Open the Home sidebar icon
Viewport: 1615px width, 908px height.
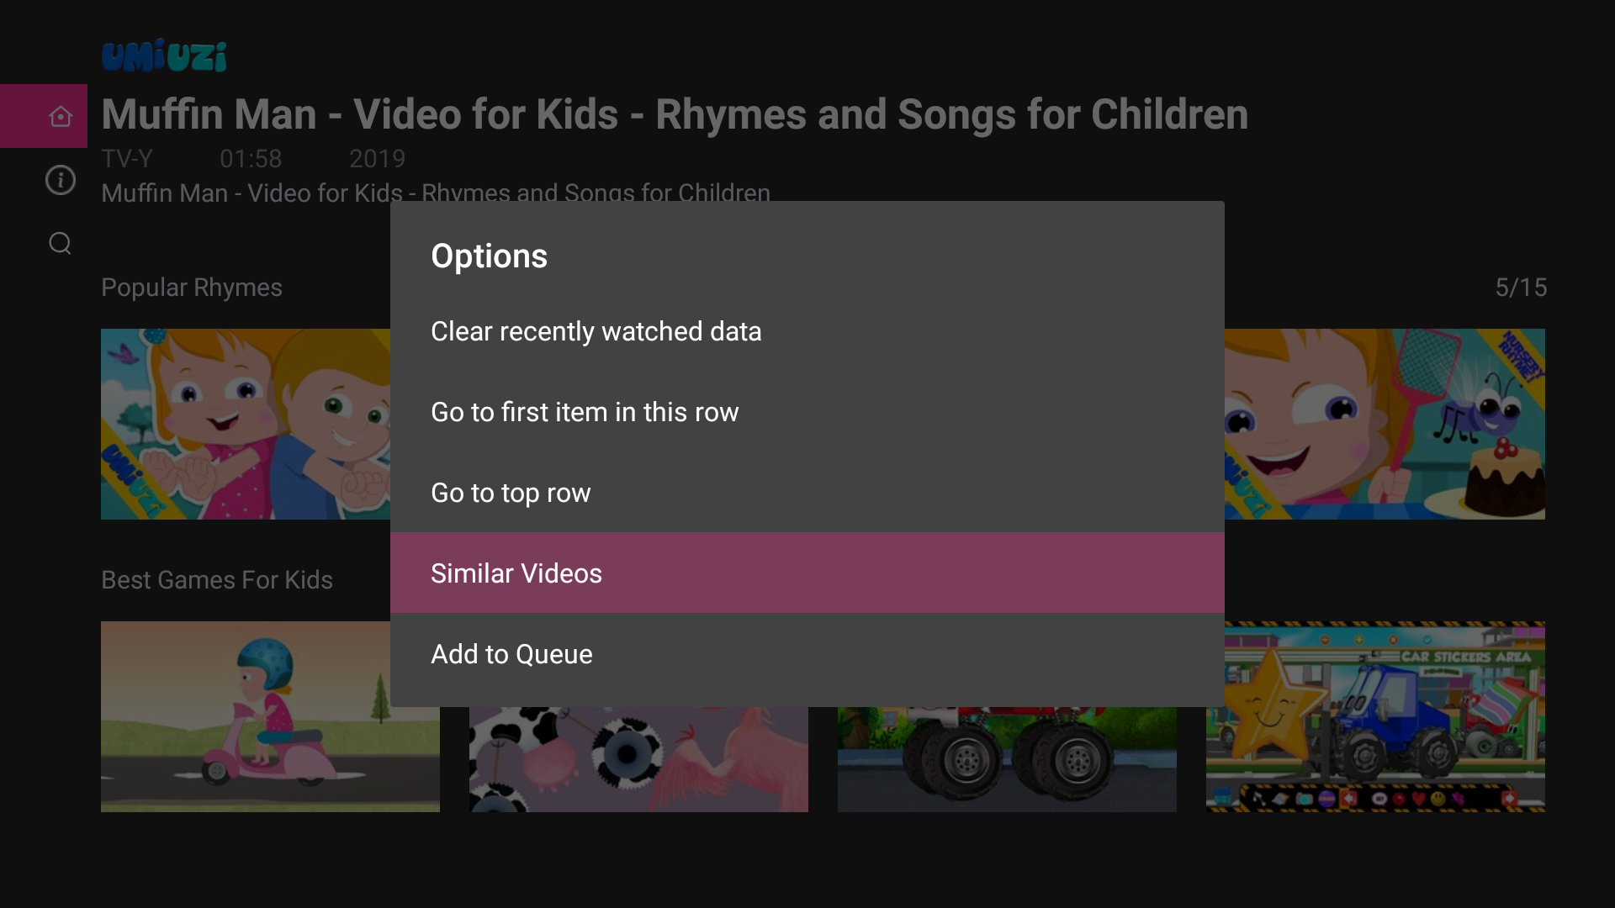tap(60, 116)
